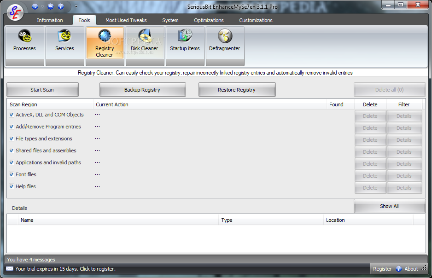The height and width of the screenshot is (278, 432).
Task: Open the Customize Quick Access toolbar dropdown
Action: 76,6
